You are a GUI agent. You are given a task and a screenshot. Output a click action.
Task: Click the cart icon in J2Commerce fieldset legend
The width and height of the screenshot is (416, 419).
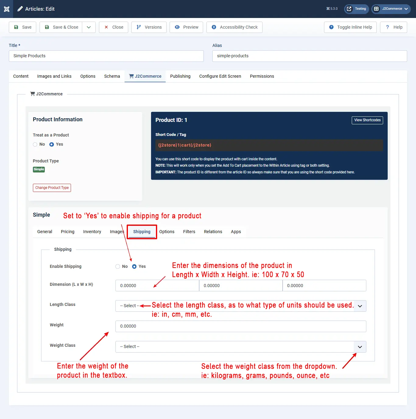coord(32,94)
